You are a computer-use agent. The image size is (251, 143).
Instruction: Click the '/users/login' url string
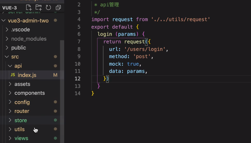pos(145,49)
